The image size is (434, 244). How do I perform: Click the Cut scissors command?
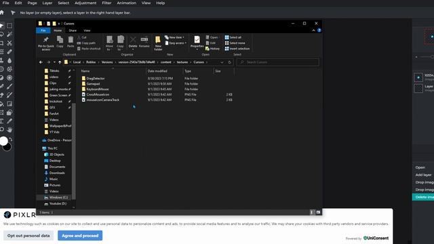click(82, 37)
